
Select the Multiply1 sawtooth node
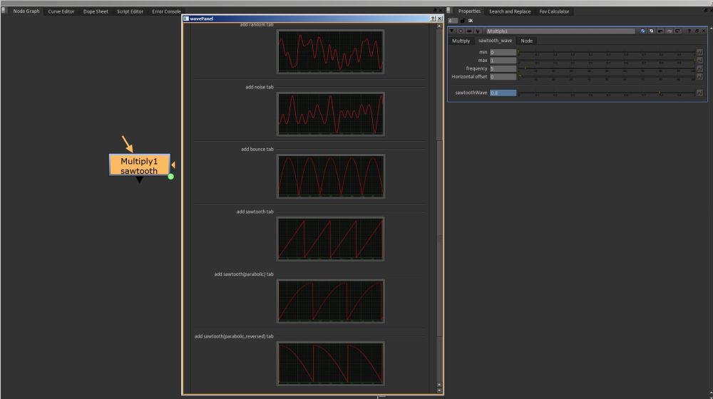point(139,165)
